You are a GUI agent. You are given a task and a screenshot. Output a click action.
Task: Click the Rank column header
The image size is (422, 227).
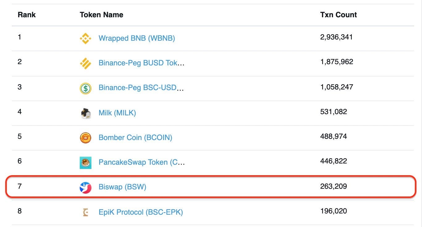coord(27,15)
